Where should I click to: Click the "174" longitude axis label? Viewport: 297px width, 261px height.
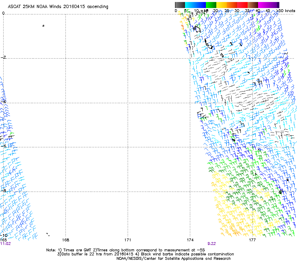point(190,240)
